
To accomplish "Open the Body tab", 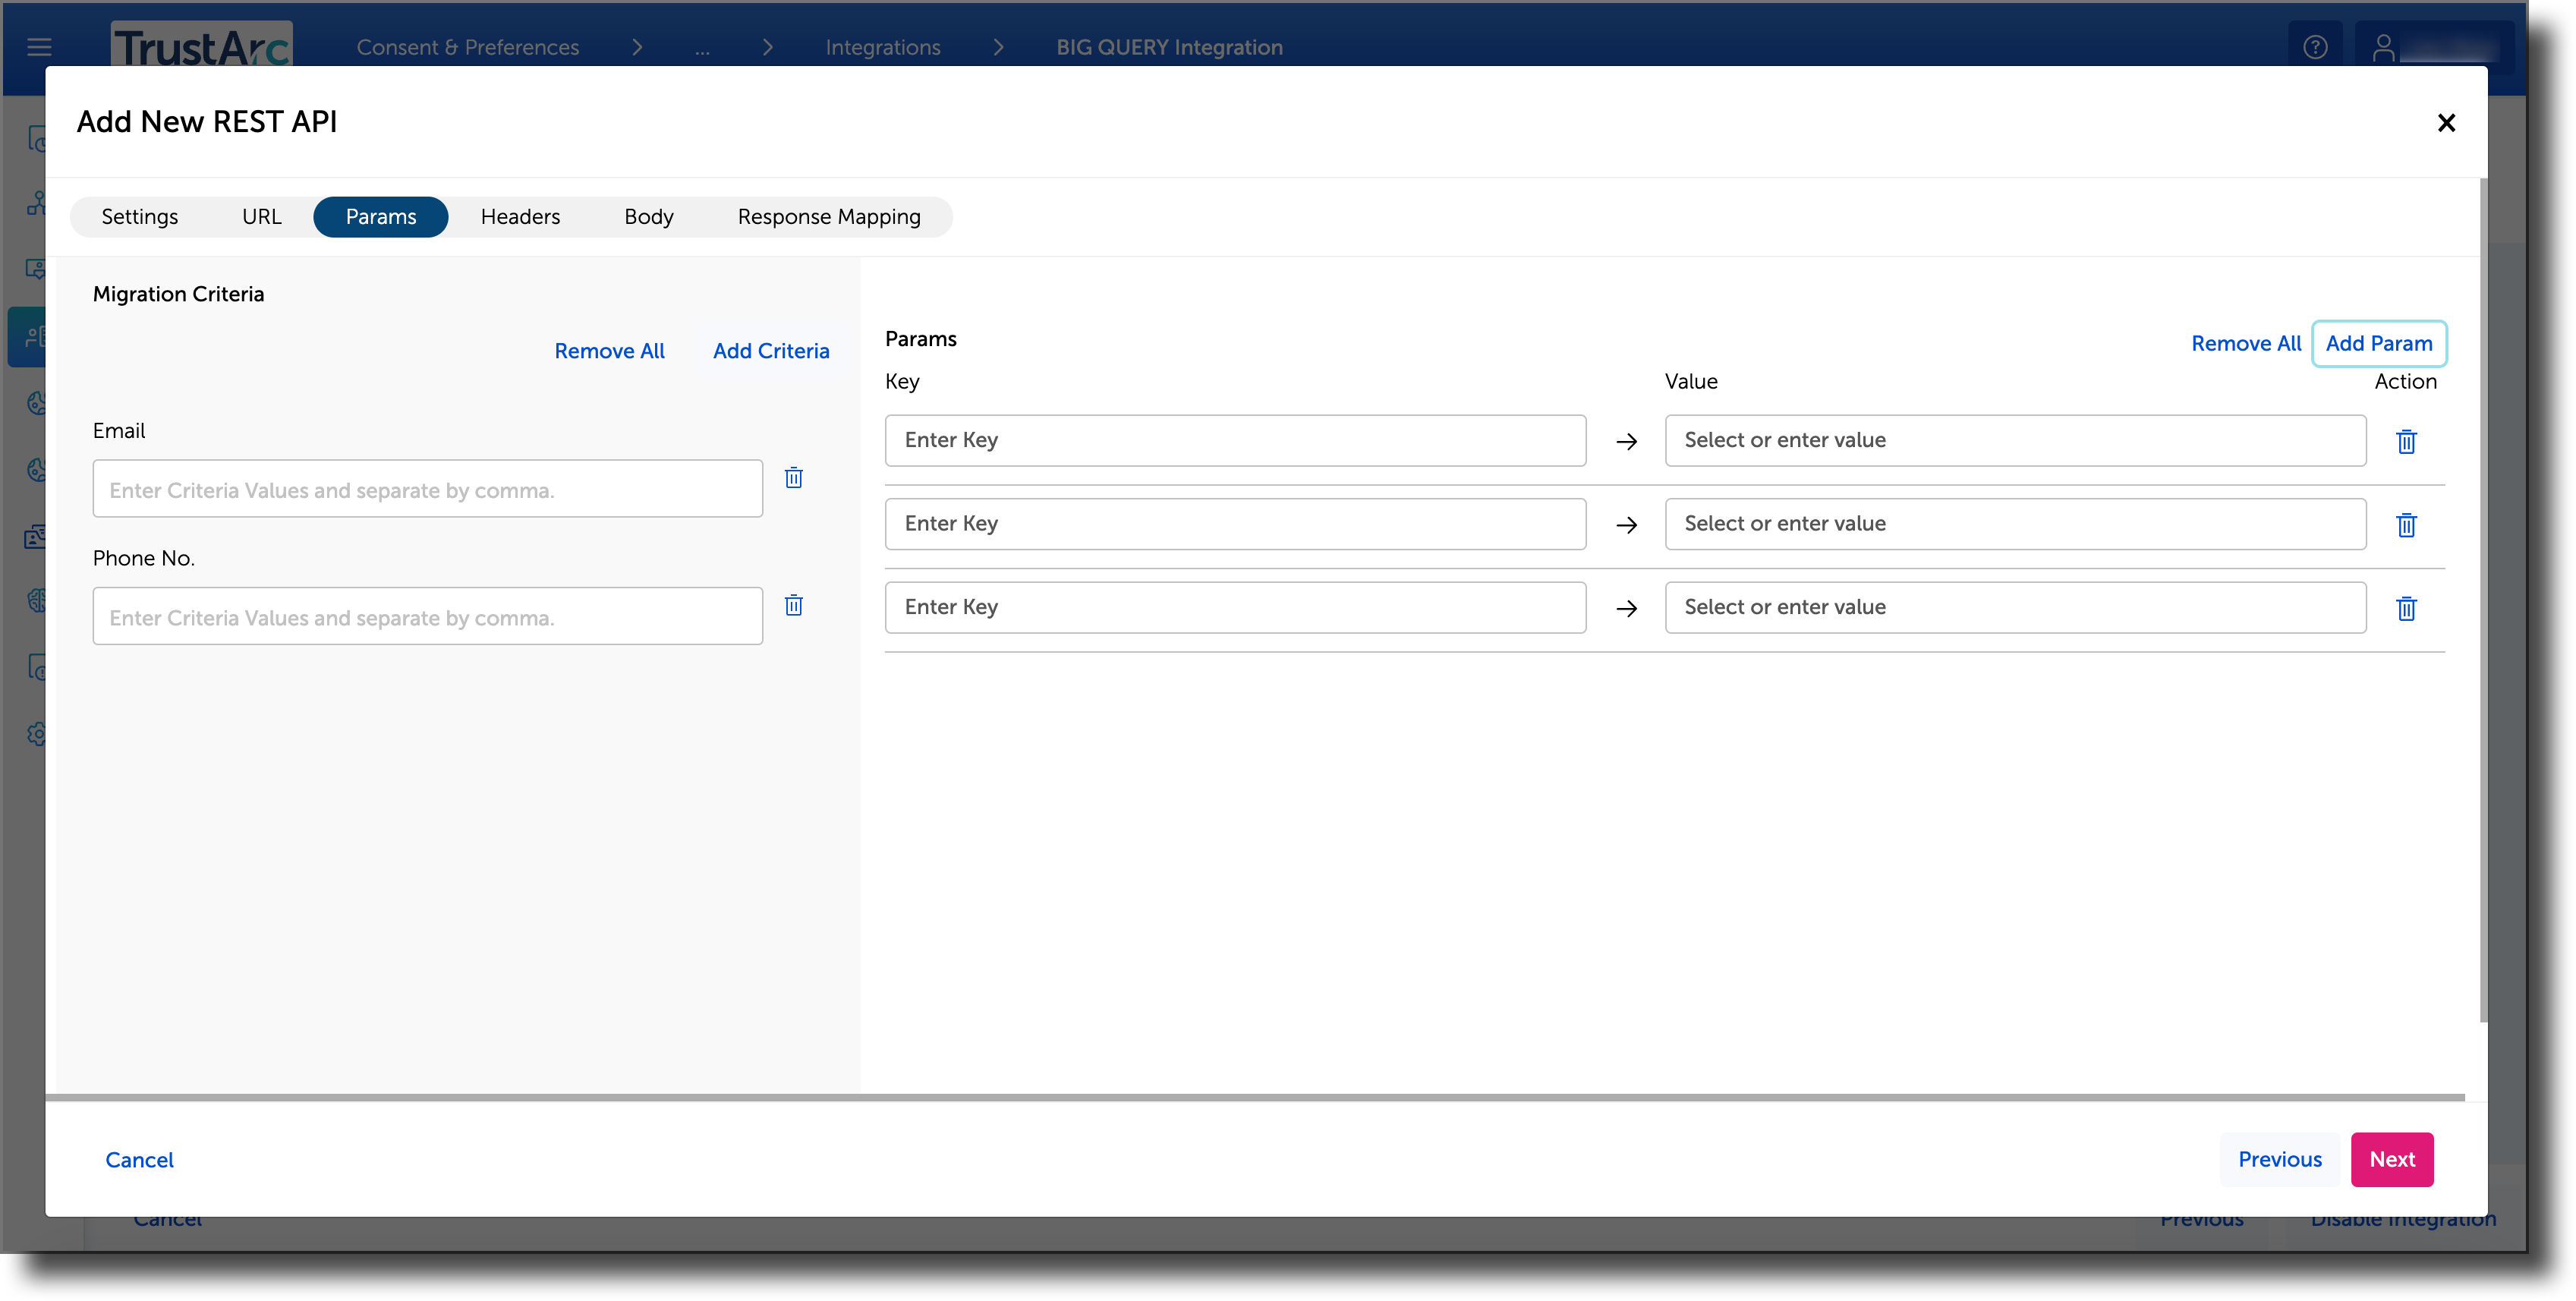I will pyautogui.click(x=649, y=217).
